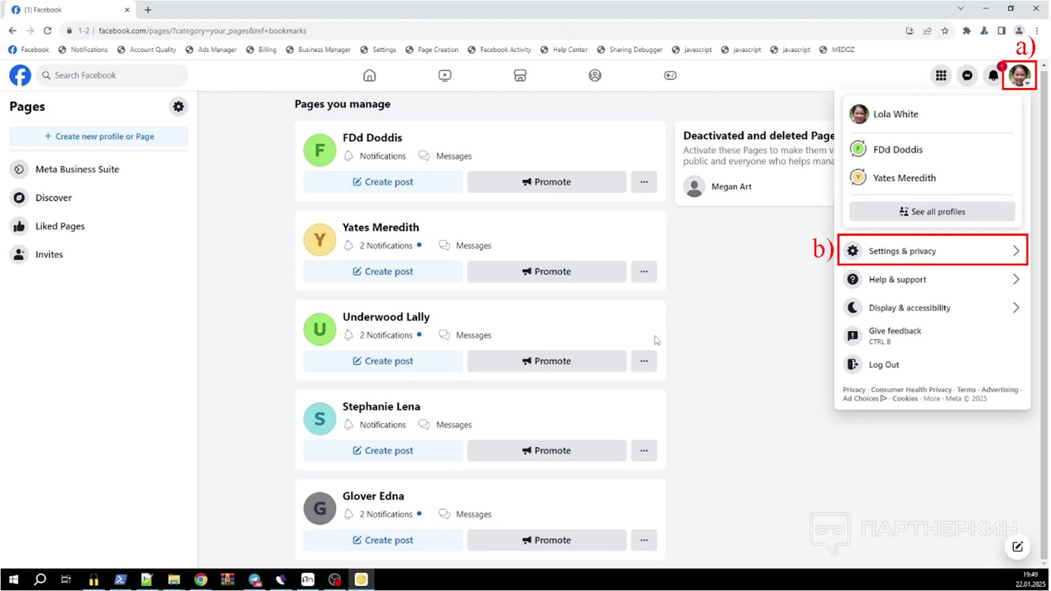Open the notifications bell icon
The image size is (1051, 591).
click(993, 76)
